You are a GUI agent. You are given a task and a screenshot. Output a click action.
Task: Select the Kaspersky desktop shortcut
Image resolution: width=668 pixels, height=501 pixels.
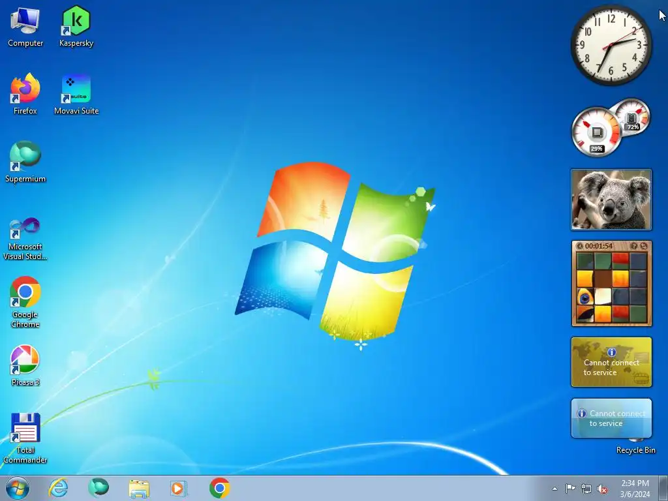[x=76, y=26]
